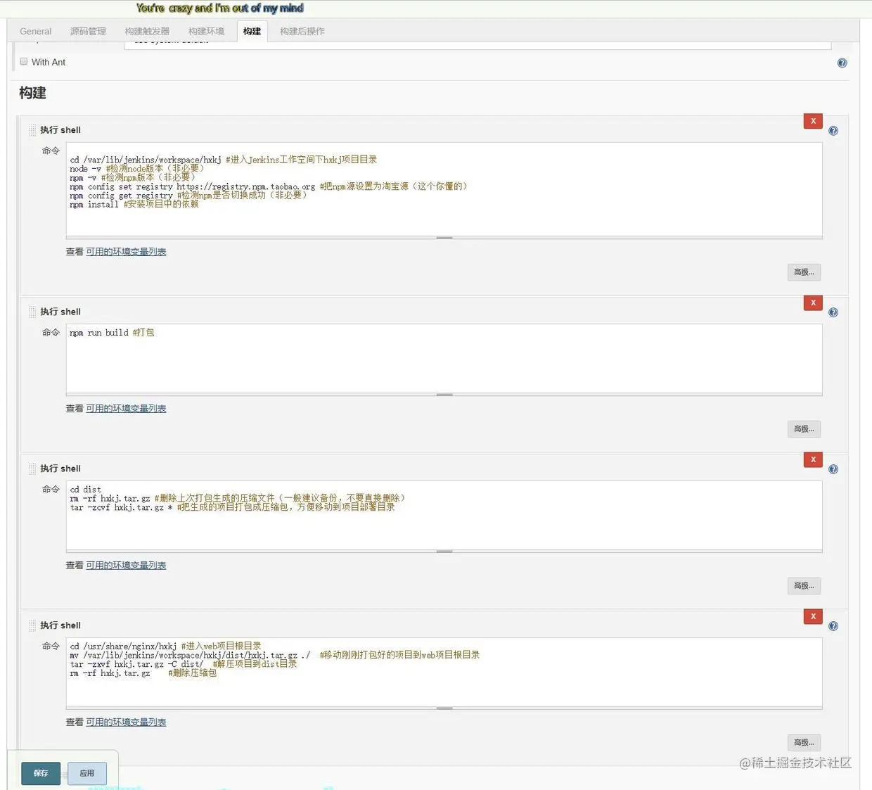Click into the npm run build command textarea
The width and height of the screenshot is (872, 790).
click(444, 359)
